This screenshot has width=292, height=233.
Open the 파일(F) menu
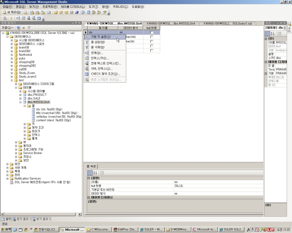click(x=7, y=7)
